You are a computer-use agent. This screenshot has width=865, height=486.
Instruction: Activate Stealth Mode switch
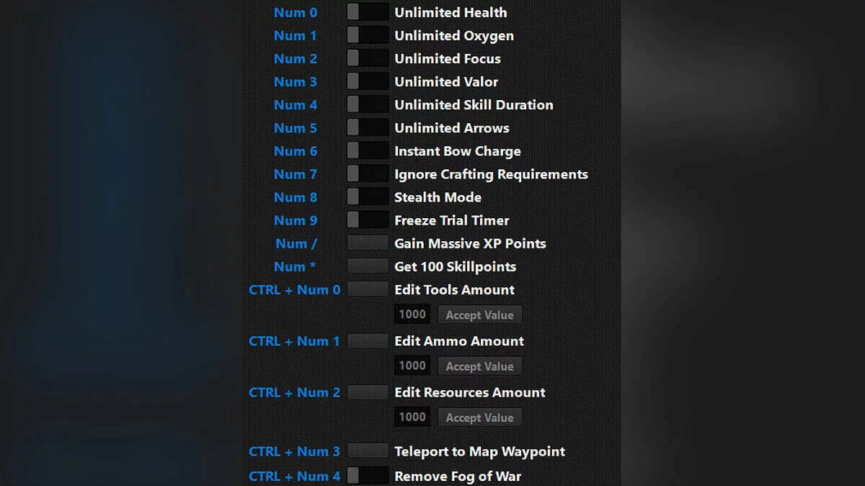368,197
